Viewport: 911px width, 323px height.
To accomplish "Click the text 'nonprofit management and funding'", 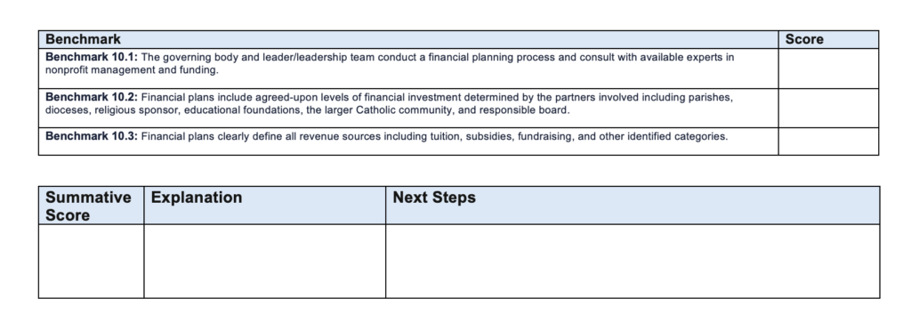I will [131, 69].
